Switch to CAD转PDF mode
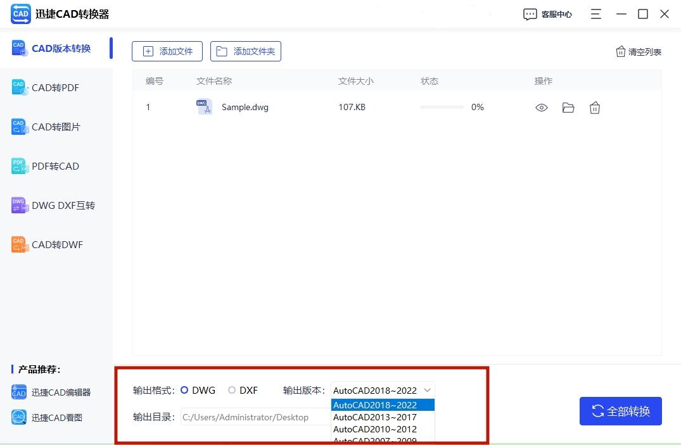This screenshot has width=681, height=445. pos(56,87)
